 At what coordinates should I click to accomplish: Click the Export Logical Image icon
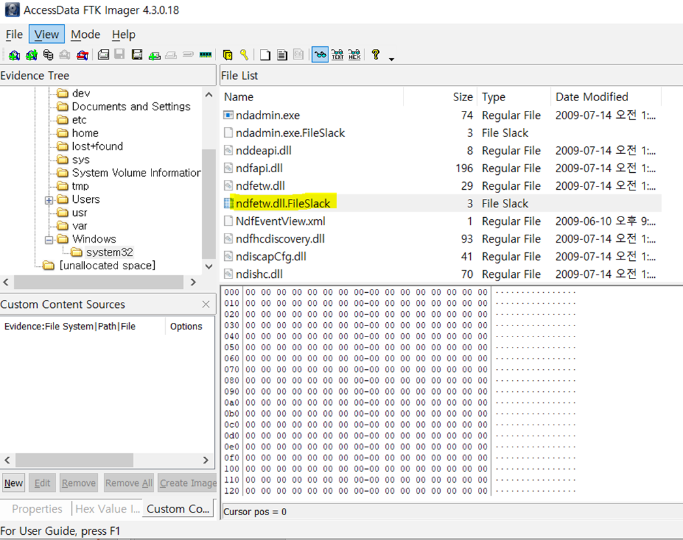tap(137, 55)
